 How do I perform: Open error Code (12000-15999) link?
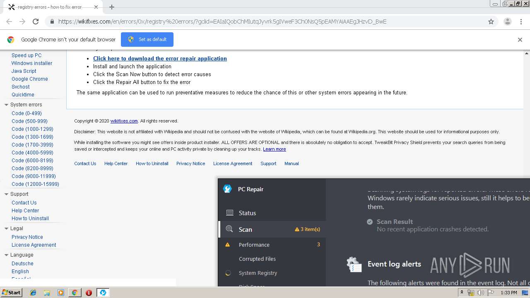[x=35, y=184]
